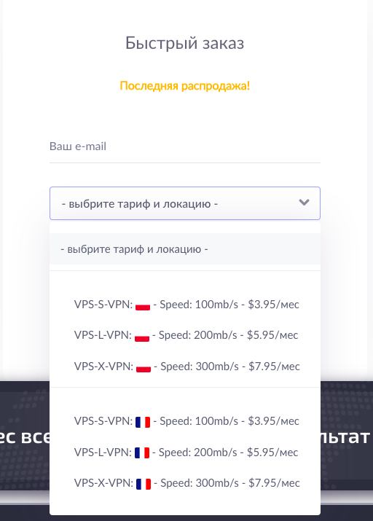Image resolution: width=373 pixels, height=521 pixels.
Task: Pick France VPS-L-VPN 200mb/s $5.95 plan text
Action: [186, 453]
